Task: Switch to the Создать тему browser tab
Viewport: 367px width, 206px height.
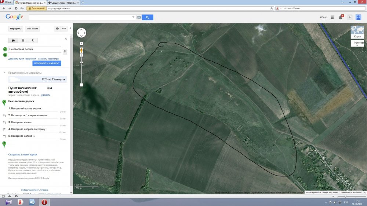Action: [63, 3]
